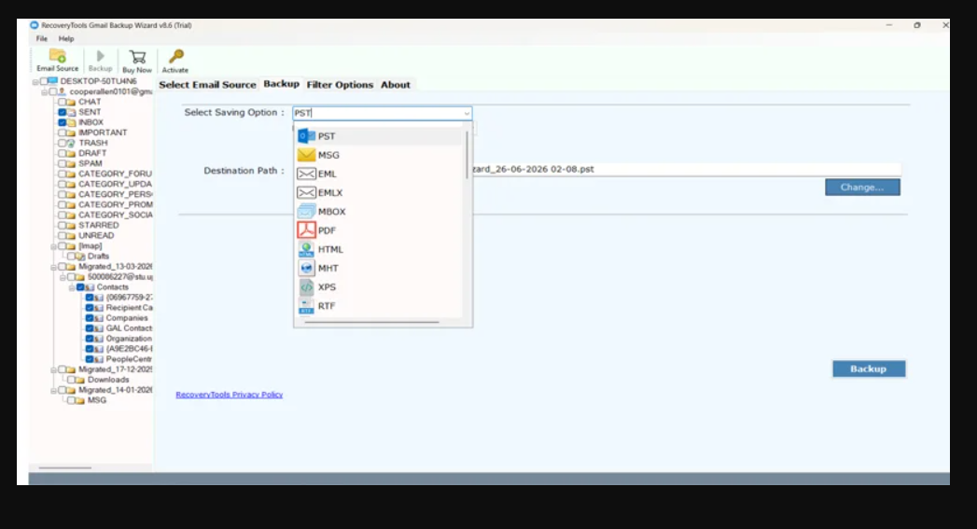Click the Change... button
Screen dimensions: 977x529
862,187
